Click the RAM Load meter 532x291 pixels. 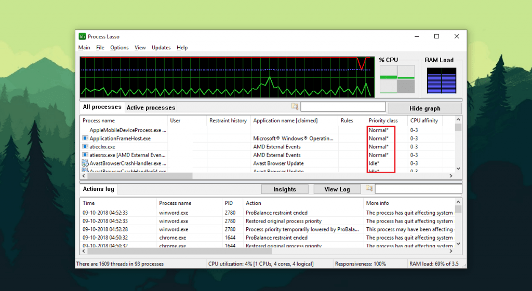[442, 80]
